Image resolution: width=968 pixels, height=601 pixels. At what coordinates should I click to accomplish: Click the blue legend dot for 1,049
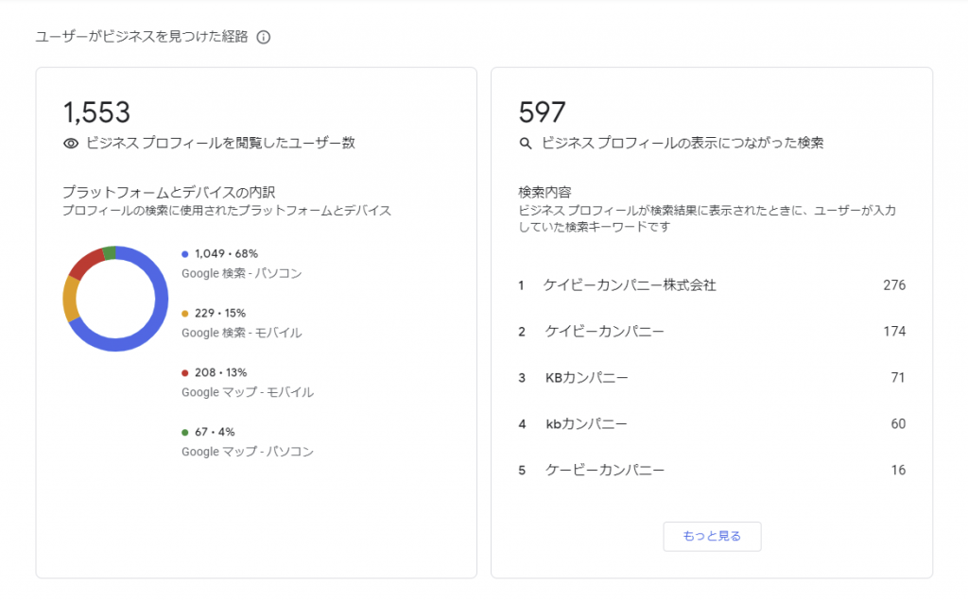184,254
